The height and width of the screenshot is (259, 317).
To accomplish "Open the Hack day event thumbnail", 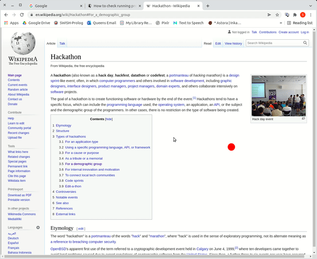I will click(278, 96).
